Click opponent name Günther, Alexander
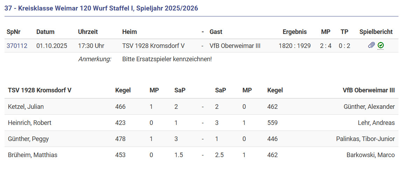403x169 pixels. point(369,107)
